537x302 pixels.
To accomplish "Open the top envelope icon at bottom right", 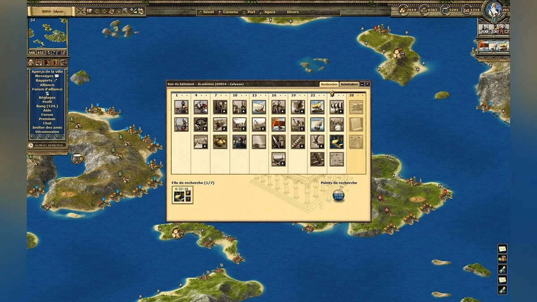I will [x=503, y=248].
